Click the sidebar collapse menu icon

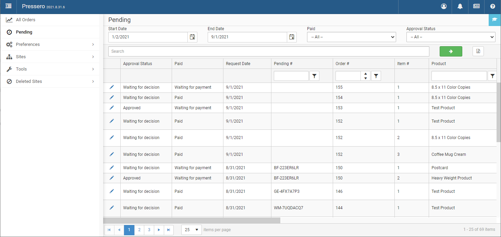tap(9, 6)
